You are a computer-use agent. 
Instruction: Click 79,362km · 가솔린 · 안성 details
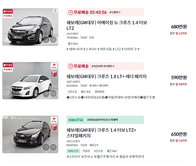point(80,38)
